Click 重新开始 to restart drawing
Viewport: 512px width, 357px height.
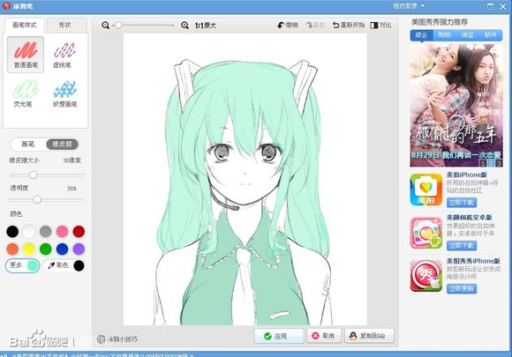point(349,25)
